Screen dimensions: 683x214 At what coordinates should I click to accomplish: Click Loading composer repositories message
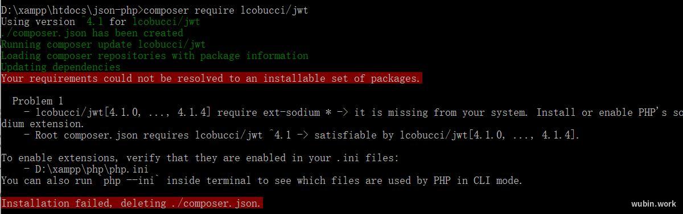click(155, 56)
